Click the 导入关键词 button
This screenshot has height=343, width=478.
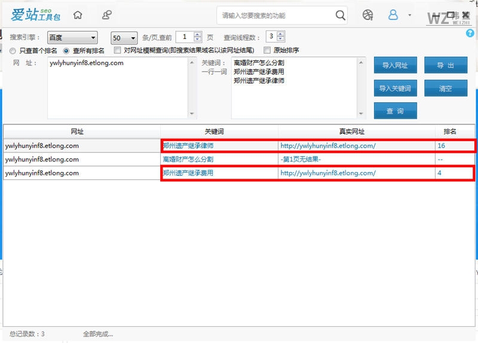click(395, 88)
